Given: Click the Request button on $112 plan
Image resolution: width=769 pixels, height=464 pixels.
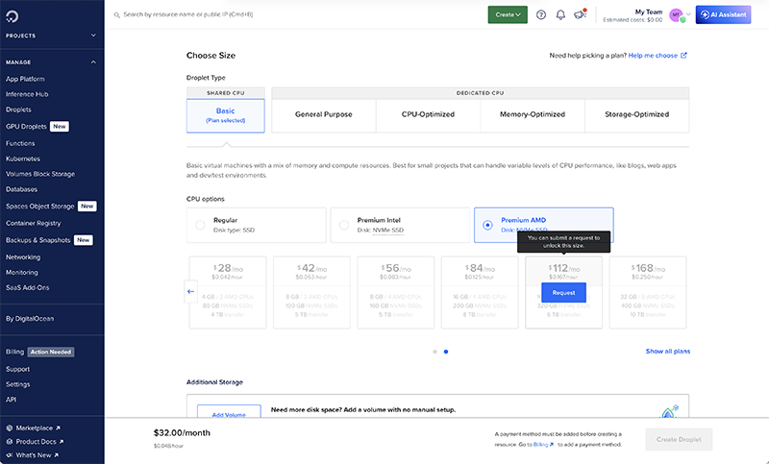Looking at the screenshot, I should tap(563, 292).
